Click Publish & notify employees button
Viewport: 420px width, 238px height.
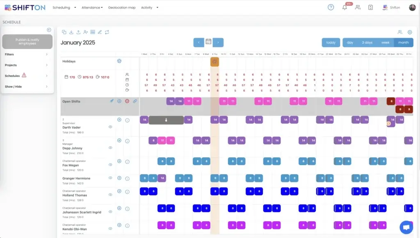pos(27,41)
